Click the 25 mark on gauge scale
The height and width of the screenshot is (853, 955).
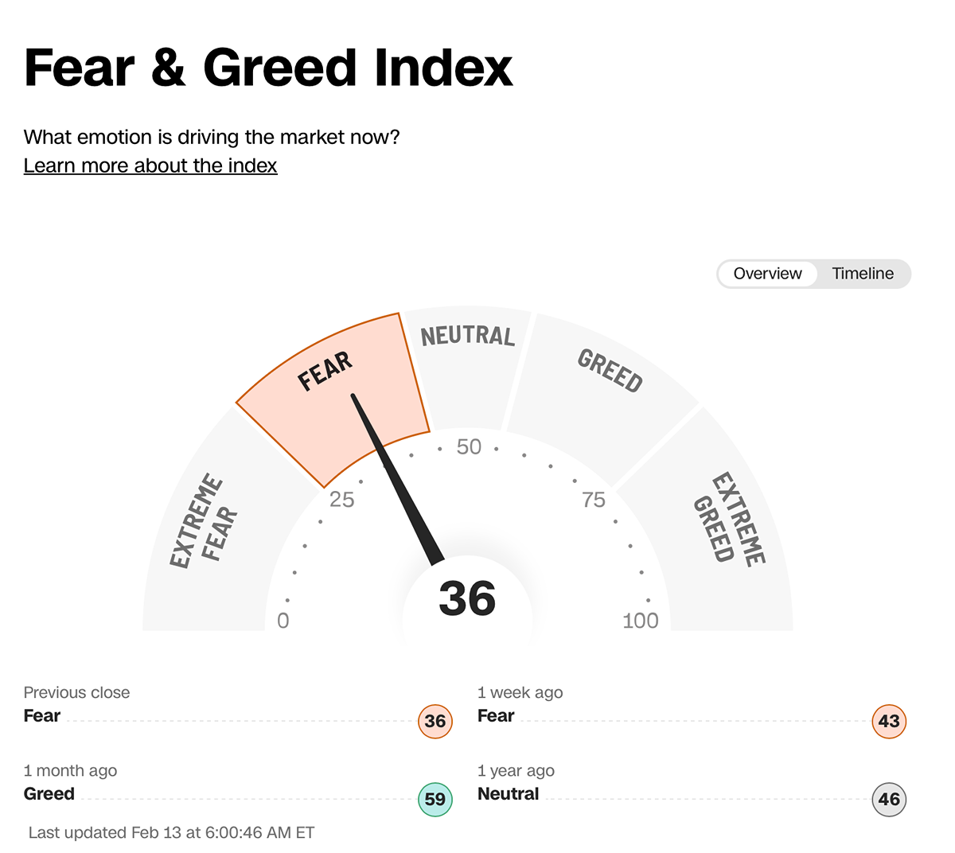(x=341, y=500)
